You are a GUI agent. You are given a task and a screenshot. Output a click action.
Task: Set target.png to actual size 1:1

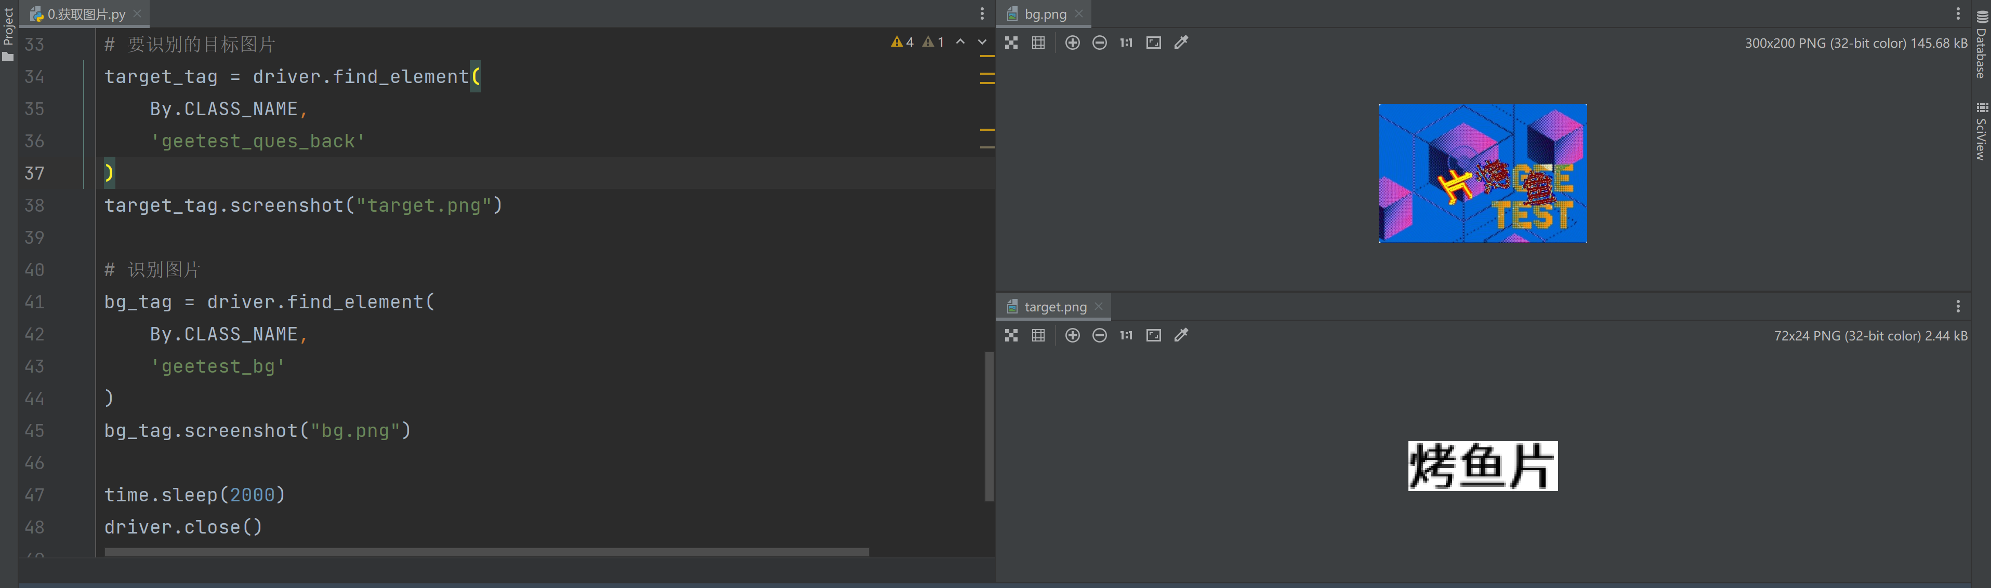[1126, 336]
